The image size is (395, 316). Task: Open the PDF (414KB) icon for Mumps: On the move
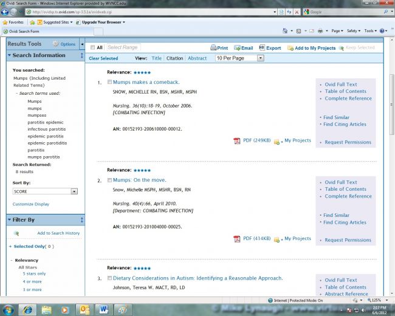pos(237,238)
